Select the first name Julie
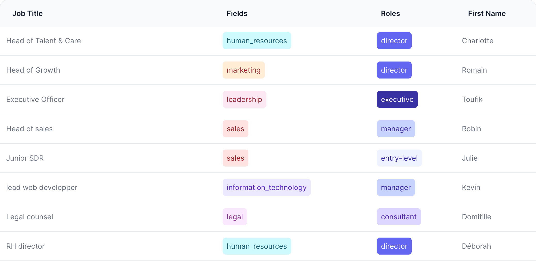The height and width of the screenshot is (261, 536). [469, 158]
